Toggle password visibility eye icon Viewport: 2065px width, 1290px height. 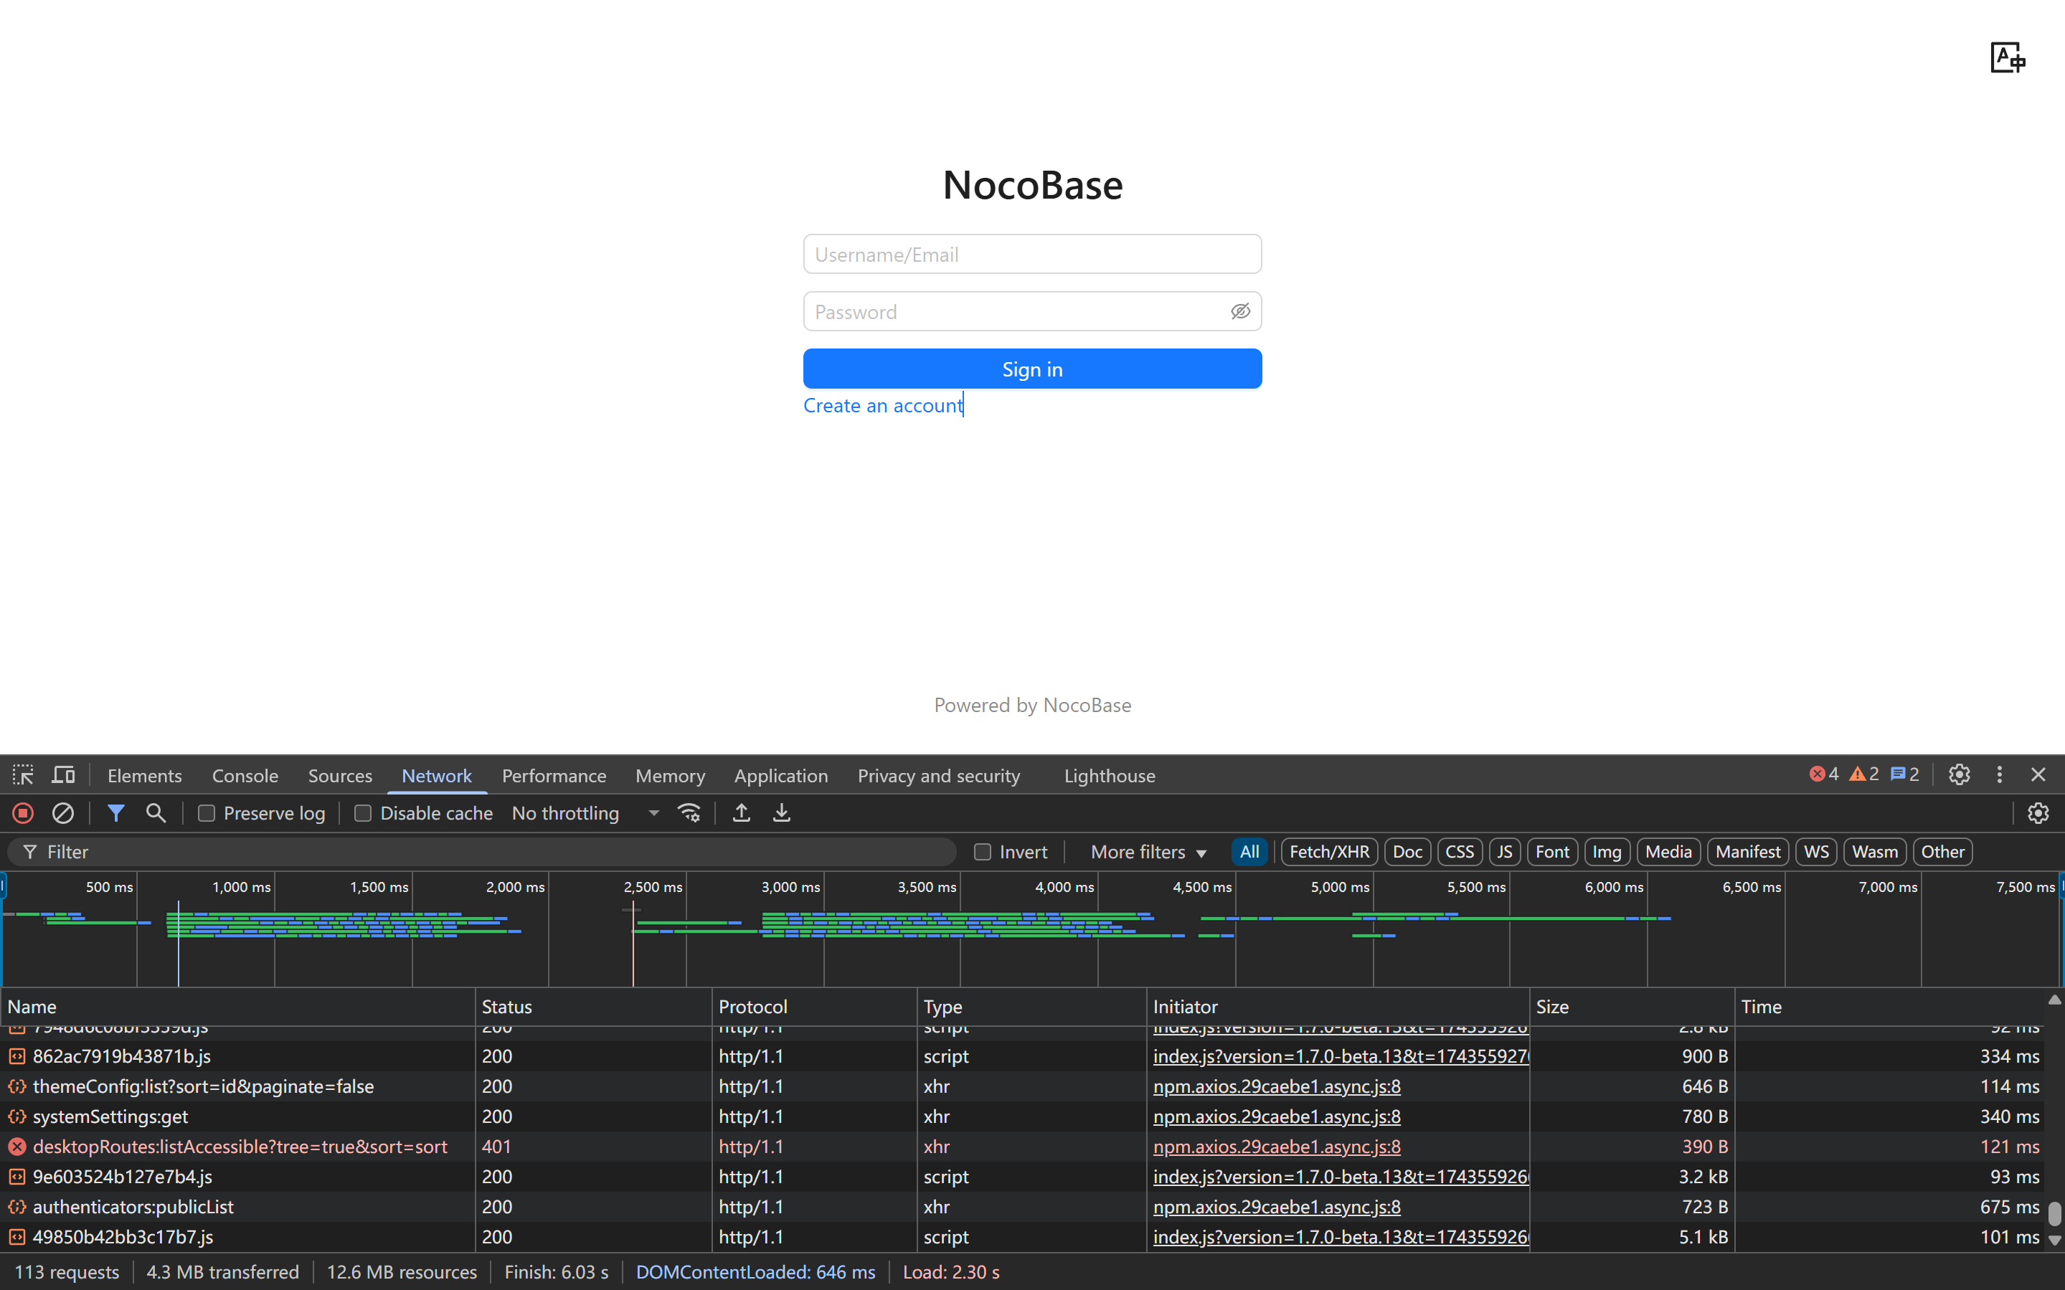pos(1240,311)
